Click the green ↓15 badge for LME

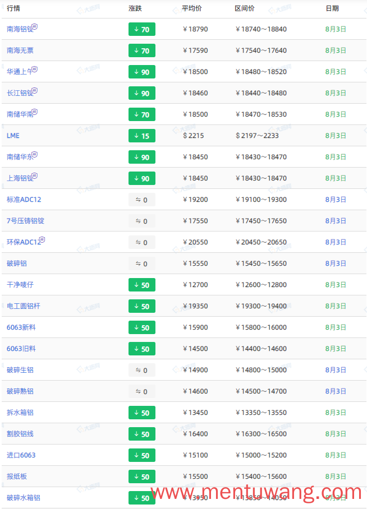coord(142,136)
